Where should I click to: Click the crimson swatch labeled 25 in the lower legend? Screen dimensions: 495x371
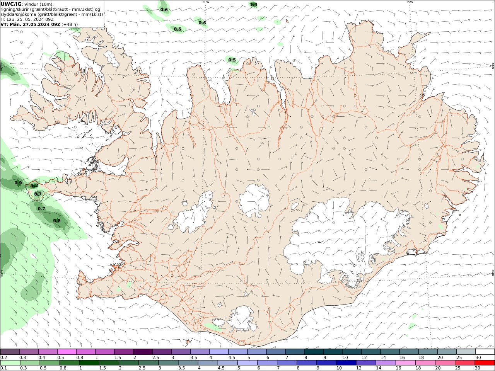point(465,363)
